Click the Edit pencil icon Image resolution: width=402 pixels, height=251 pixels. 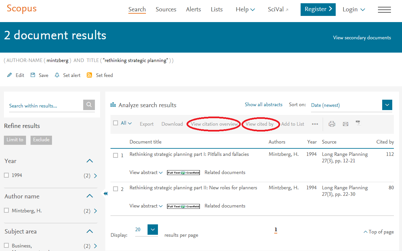point(10,75)
